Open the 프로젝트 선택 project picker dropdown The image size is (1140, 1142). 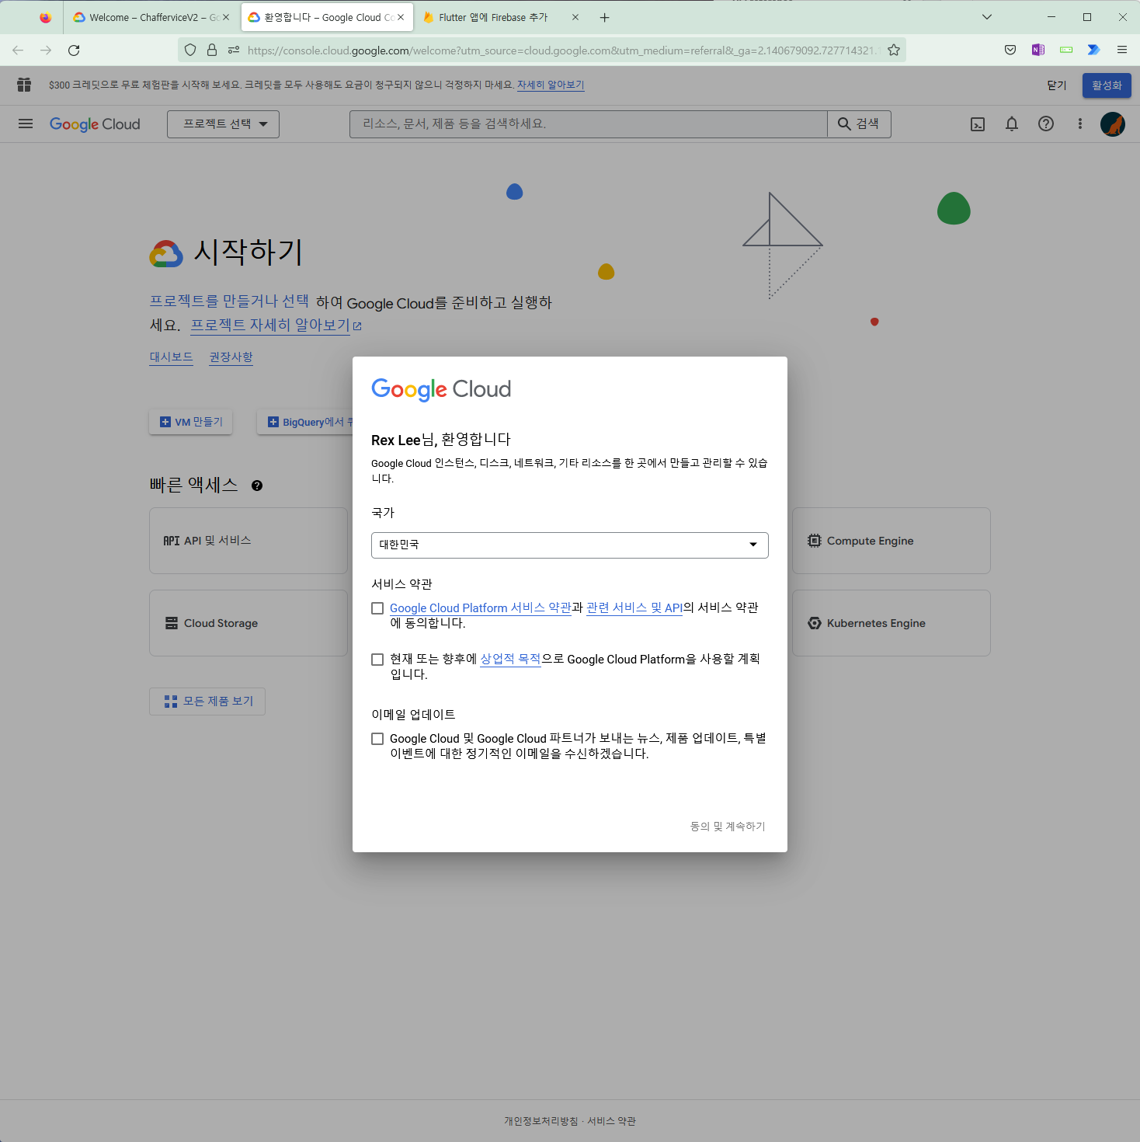tap(223, 124)
